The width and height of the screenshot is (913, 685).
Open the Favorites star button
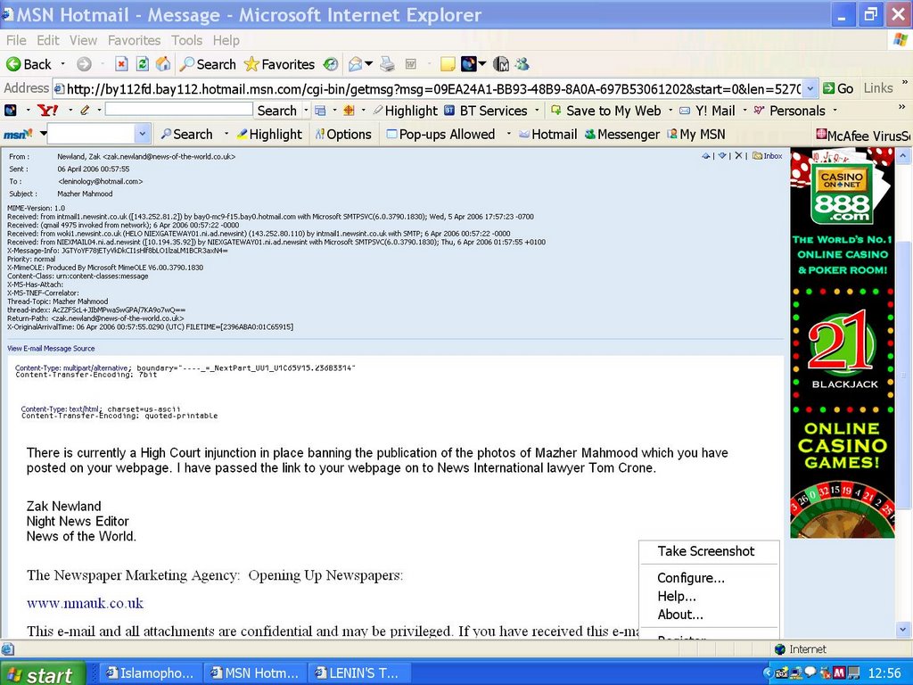(279, 64)
